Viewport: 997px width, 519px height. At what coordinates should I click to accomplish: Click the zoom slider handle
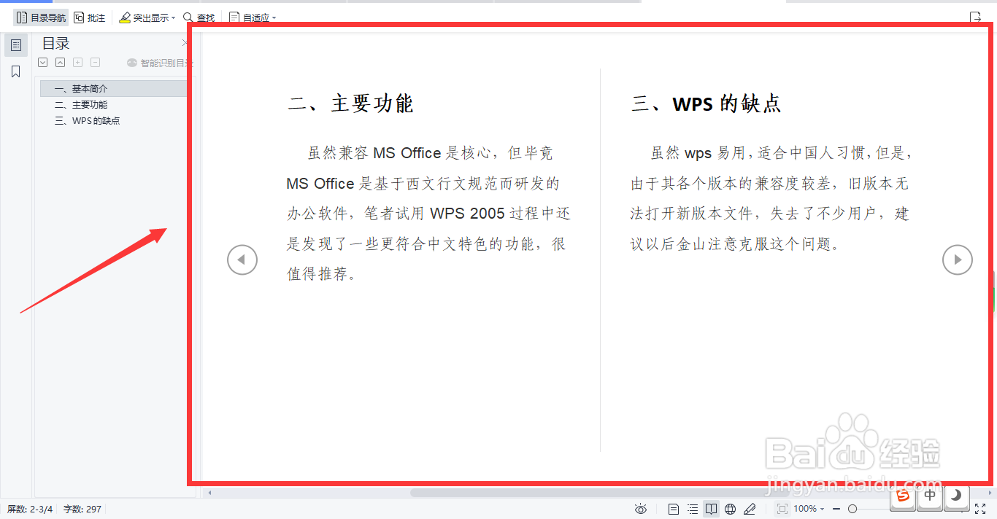852,509
